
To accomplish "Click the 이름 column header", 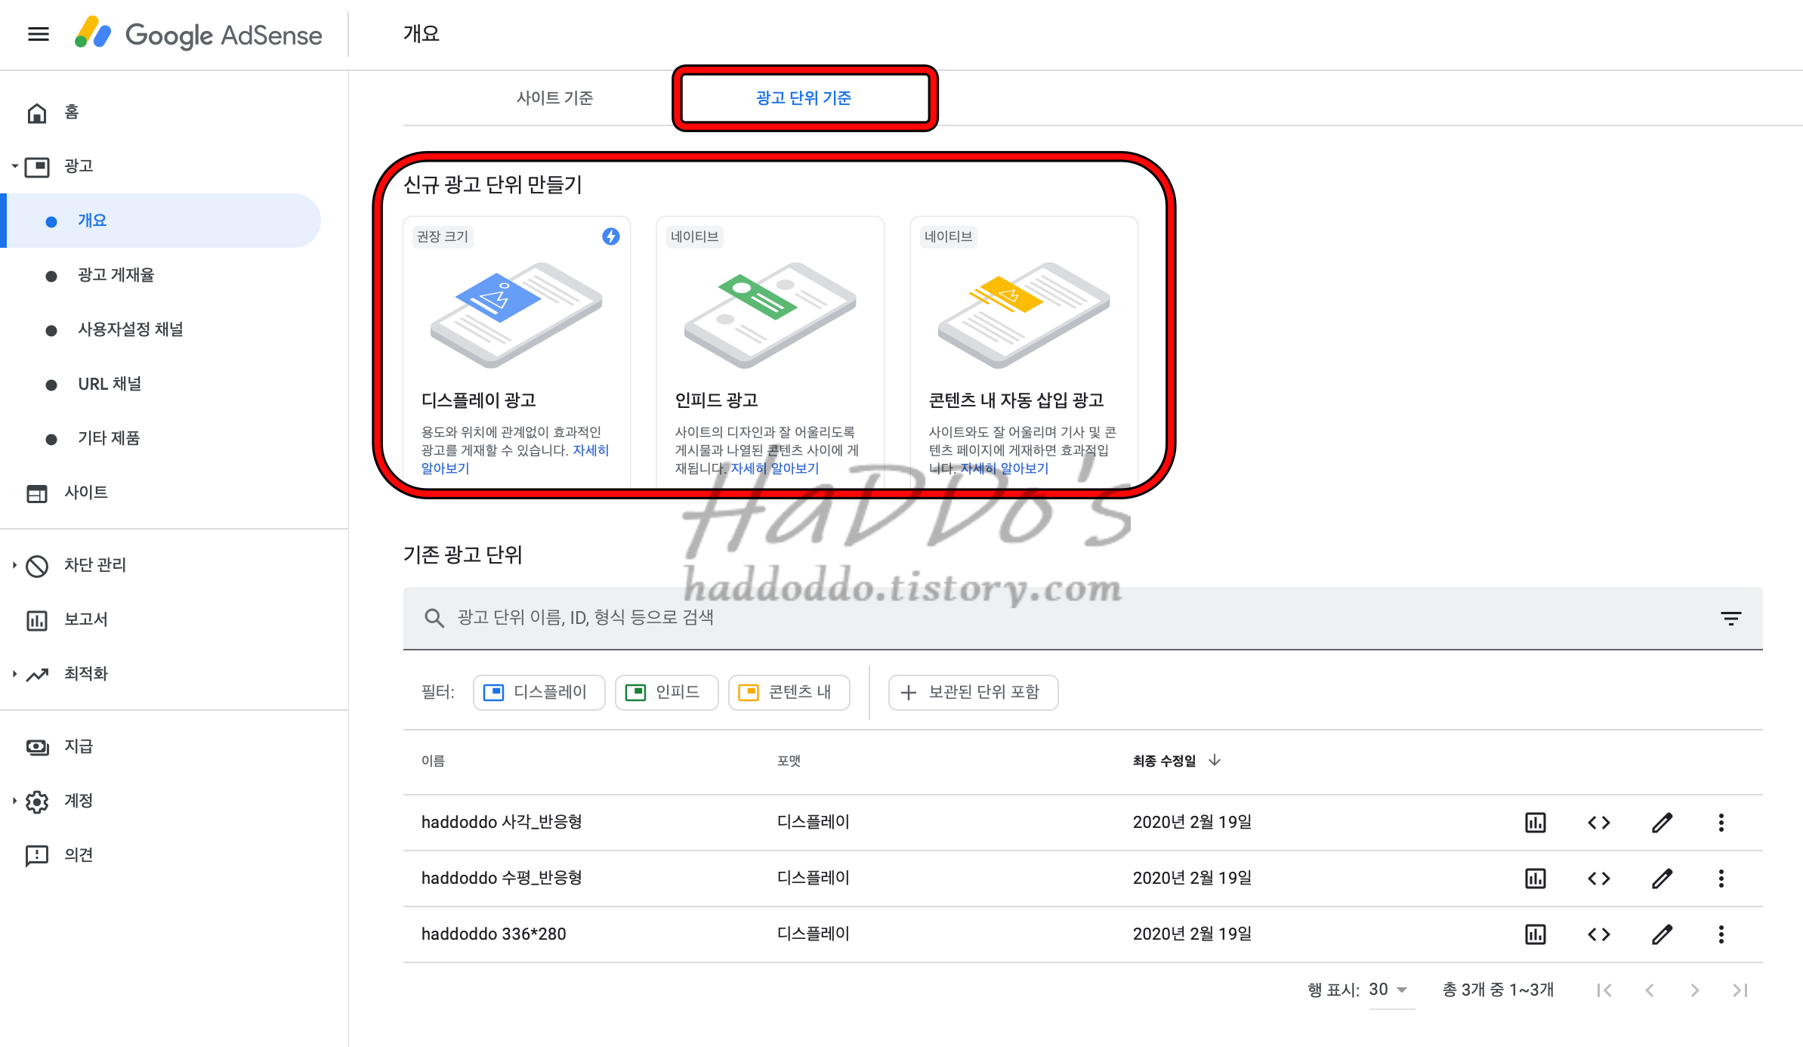I will [x=433, y=761].
